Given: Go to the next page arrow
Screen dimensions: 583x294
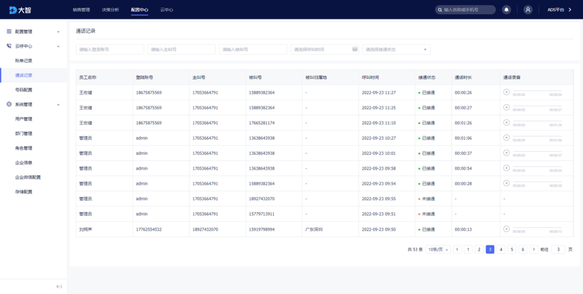Looking at the screenshot, I should click(x=533, y=249).
